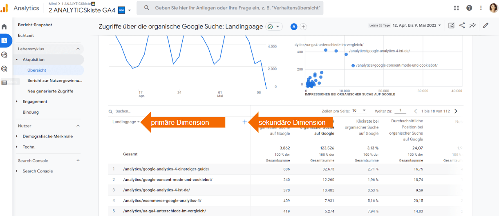This screenshot has height=216, width=499.
Task: Open the Search Console sub-item
Action: 38,171
